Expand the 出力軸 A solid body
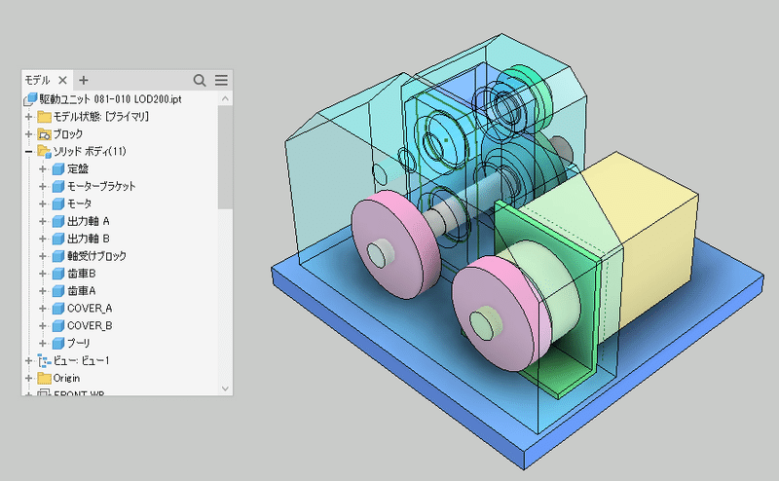 tap(43, 221)
